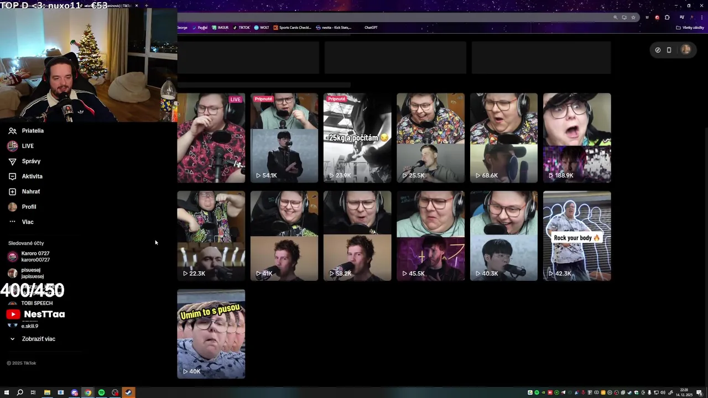Open the Chrome extensions puzzle icon
708x398 pixels.
667,17
